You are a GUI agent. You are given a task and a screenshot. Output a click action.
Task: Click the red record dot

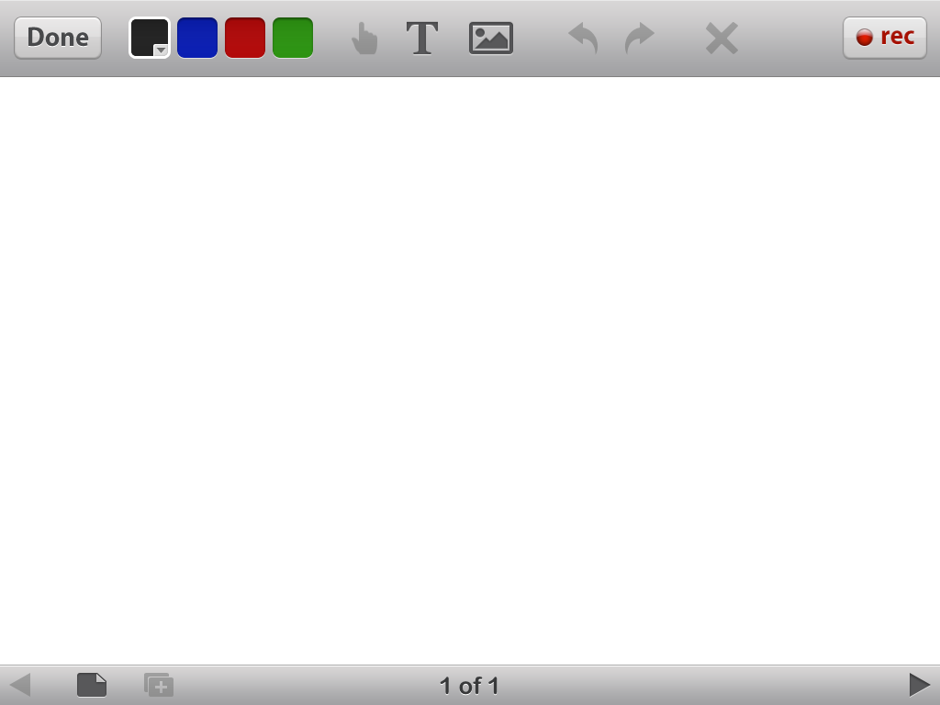pos(864,38)
